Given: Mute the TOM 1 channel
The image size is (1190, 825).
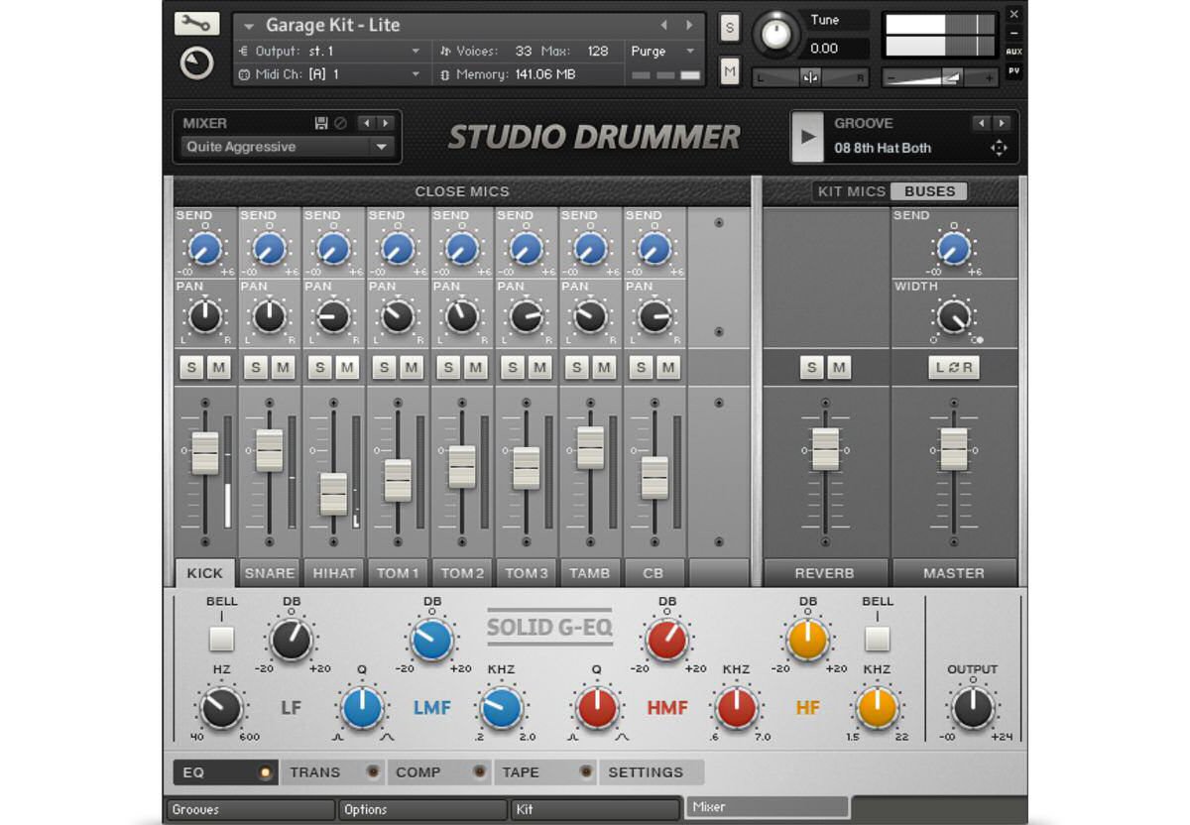Looking at the screenshot, I should (x=412, y=368).
